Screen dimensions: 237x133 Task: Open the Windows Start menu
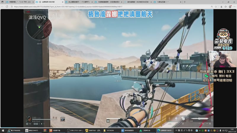tap(3, 130)
